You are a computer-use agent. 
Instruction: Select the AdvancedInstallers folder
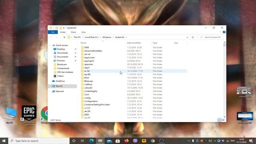[x=93, y=51]
